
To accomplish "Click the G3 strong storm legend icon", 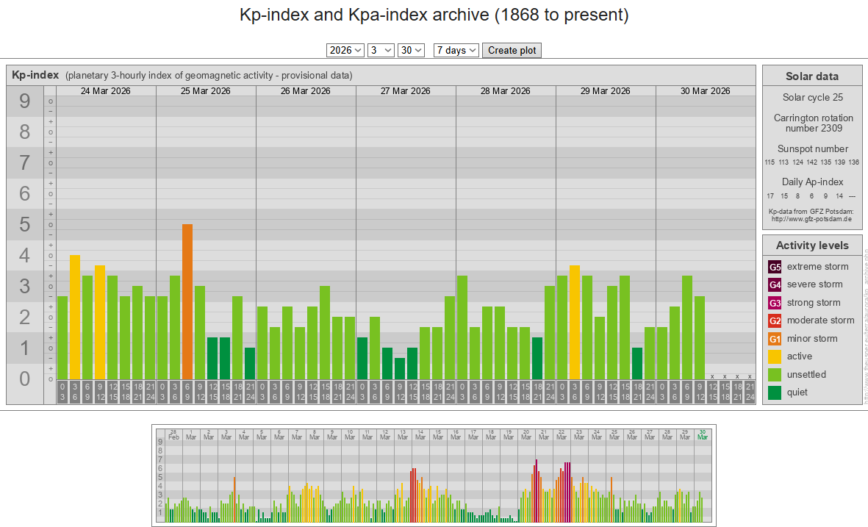I will click(x=775, y=303).
